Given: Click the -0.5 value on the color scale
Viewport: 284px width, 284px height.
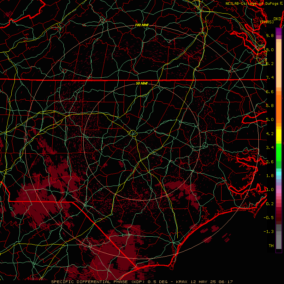Looking at the screenshot, I should click(x=269, y=218).
